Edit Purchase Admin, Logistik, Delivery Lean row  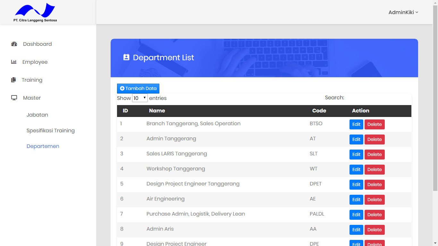click(x=356, y=215)
